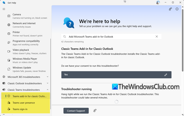Open Windows Media Player entry
This screenshot has height=116, width=184.
pos(26,60)
